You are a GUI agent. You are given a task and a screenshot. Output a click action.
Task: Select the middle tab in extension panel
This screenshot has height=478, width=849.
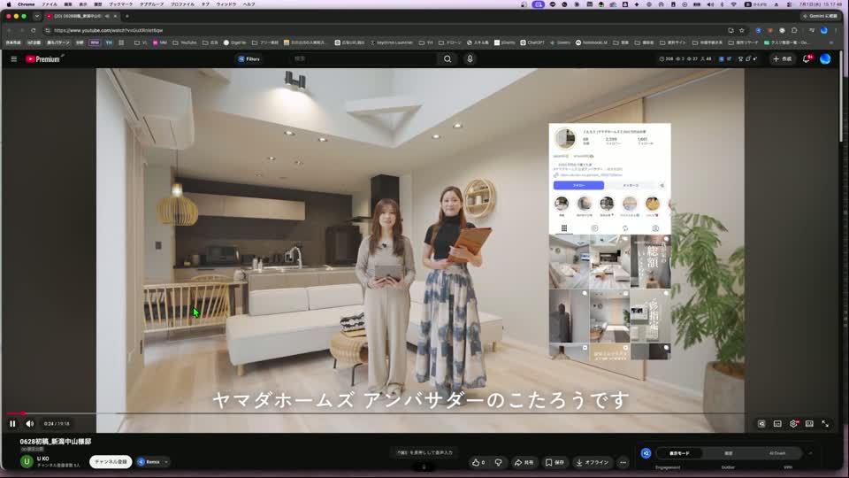[x=728, y=453]
